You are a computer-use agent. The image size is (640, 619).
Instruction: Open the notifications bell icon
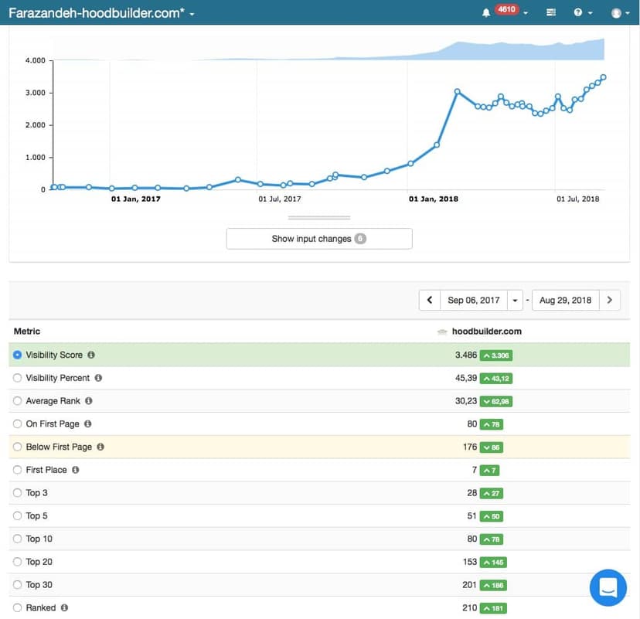click(x=486, y=13)
